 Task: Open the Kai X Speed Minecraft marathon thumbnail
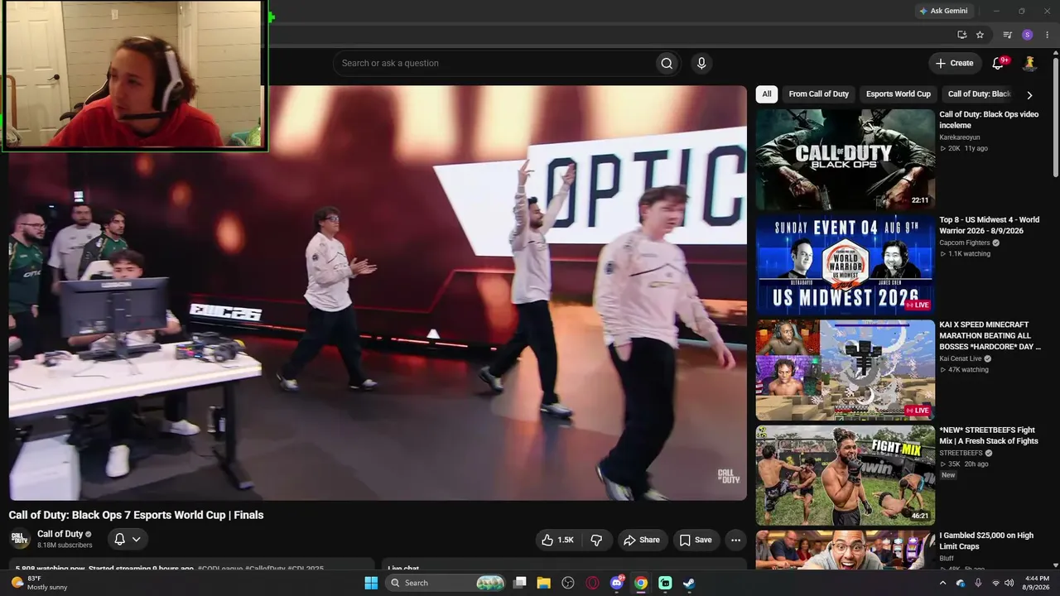point(845,370)
